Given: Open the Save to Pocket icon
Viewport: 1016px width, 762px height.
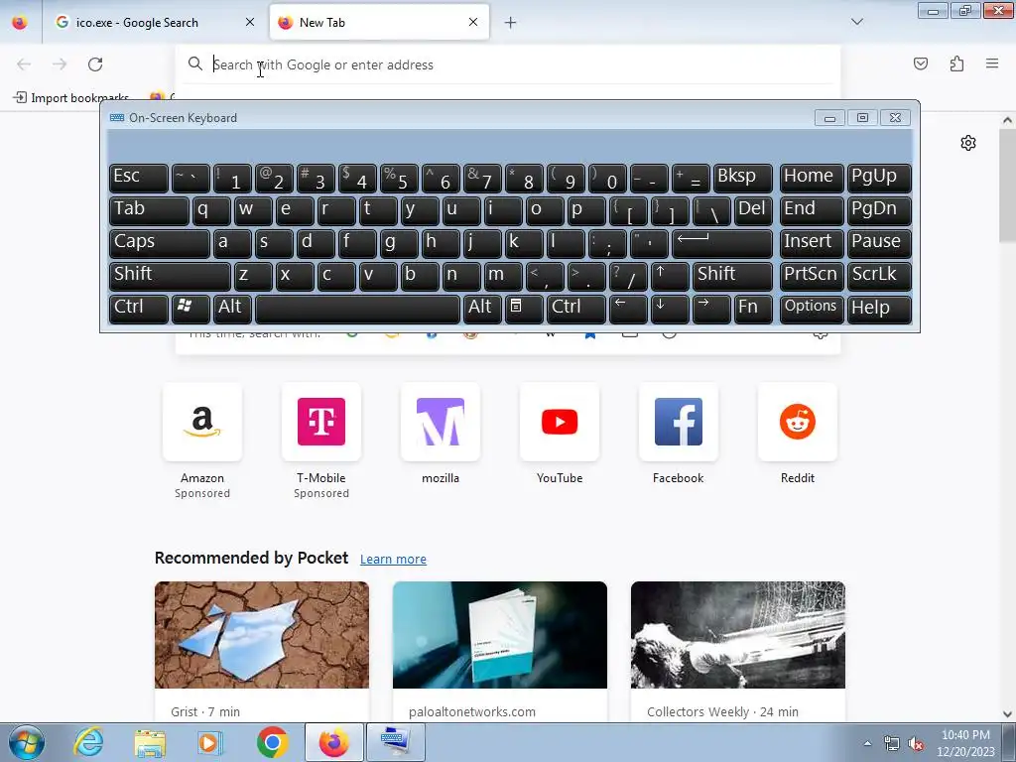Looking at the screenshot, I should pyautogui.click(x=920, y=63).
